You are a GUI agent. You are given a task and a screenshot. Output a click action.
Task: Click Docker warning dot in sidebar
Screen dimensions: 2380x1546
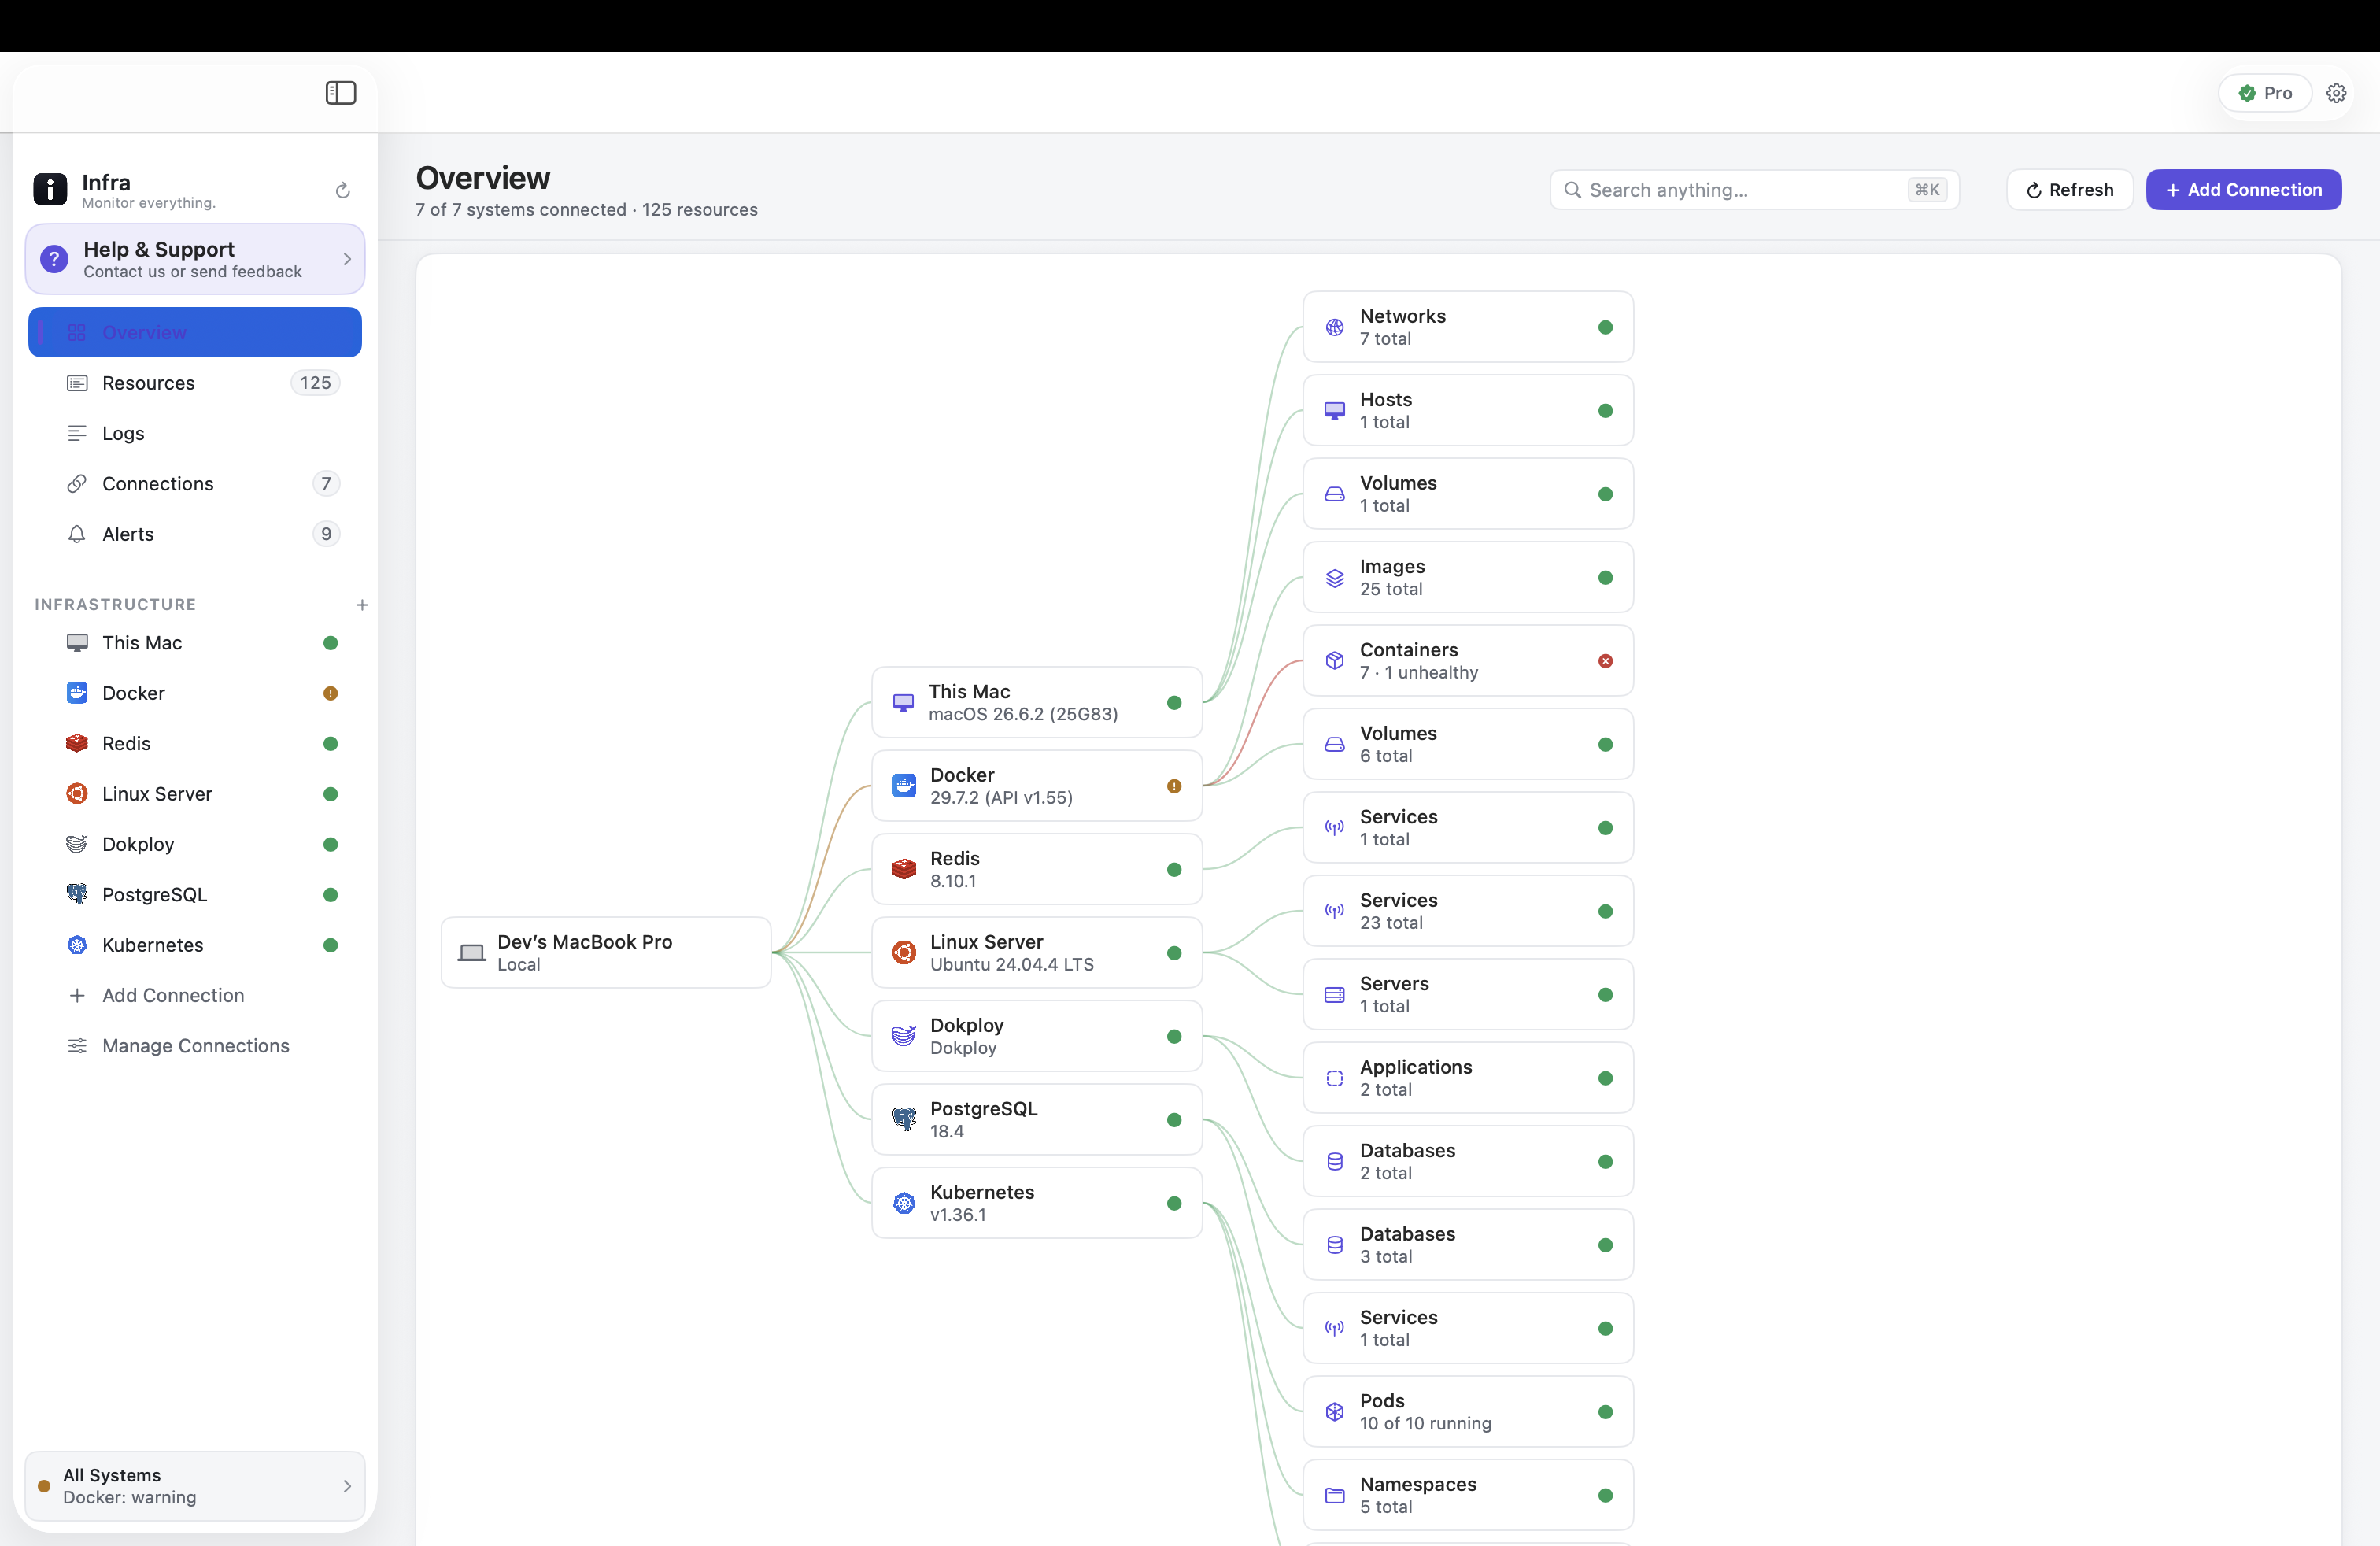tap(330, 693)
